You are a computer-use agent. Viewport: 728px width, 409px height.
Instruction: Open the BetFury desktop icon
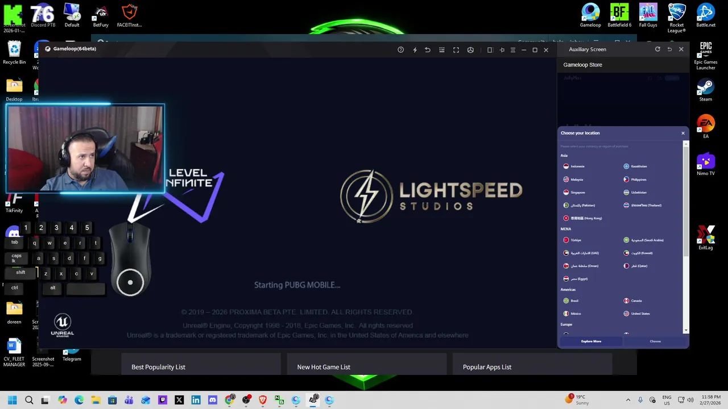pos(101,15)
